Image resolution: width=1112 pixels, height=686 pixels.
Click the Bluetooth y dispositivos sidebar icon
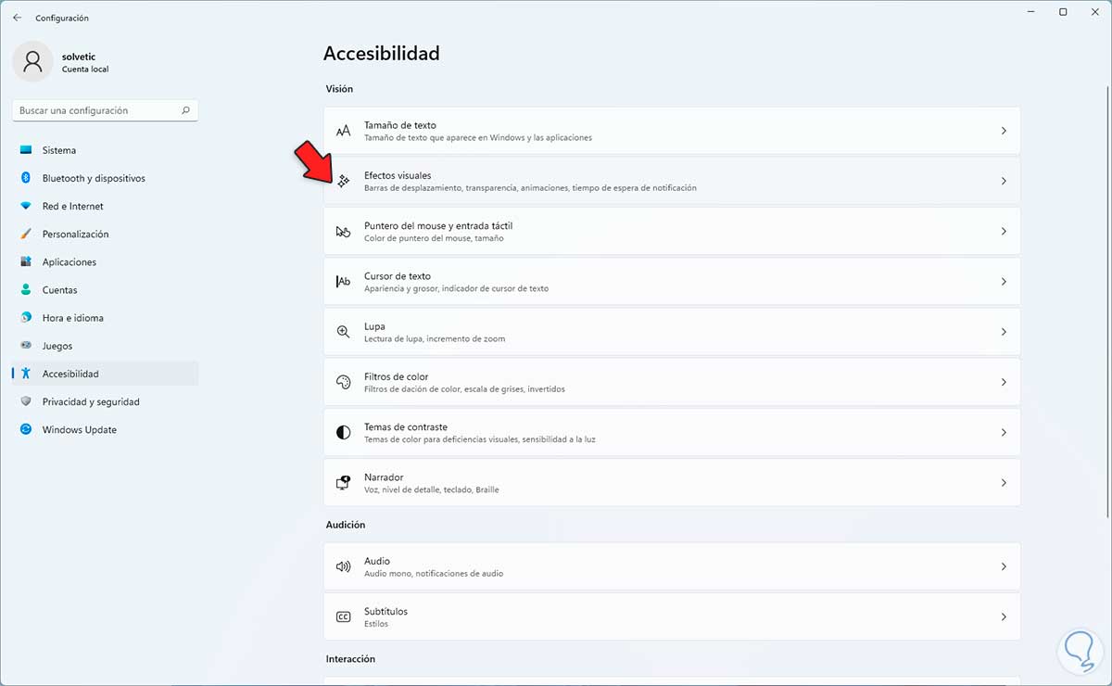[x=26, y=178]
